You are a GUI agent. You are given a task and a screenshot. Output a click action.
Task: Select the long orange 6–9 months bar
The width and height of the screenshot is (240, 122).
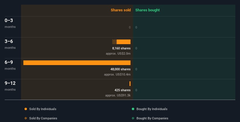77,63
